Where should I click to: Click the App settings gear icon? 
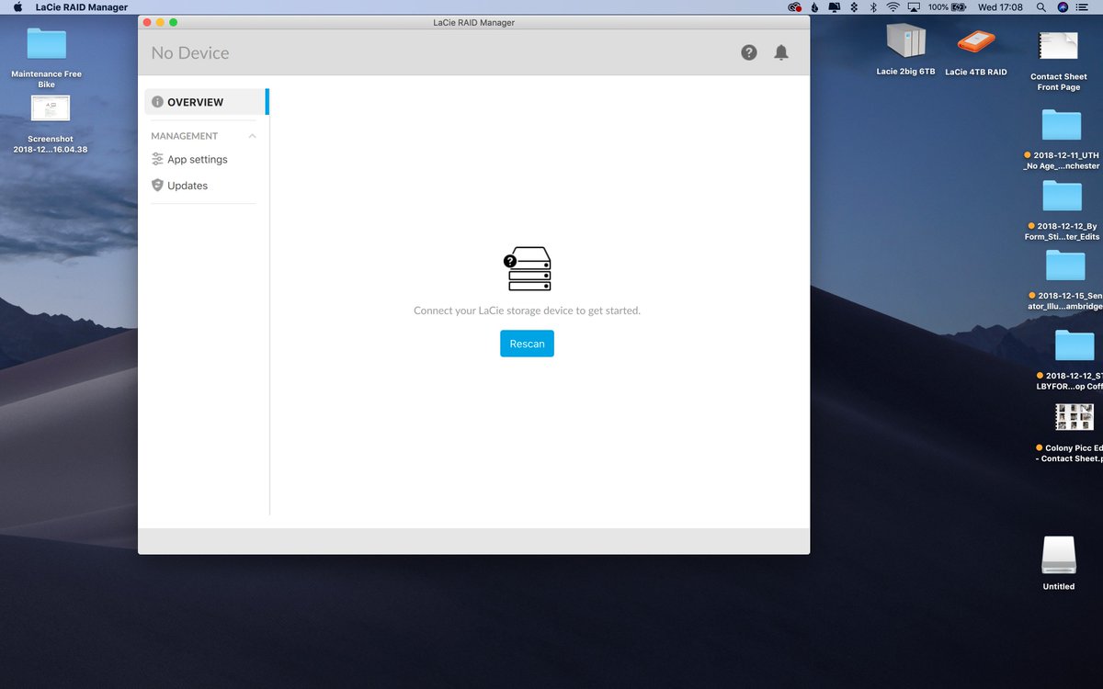pos(156,159)
